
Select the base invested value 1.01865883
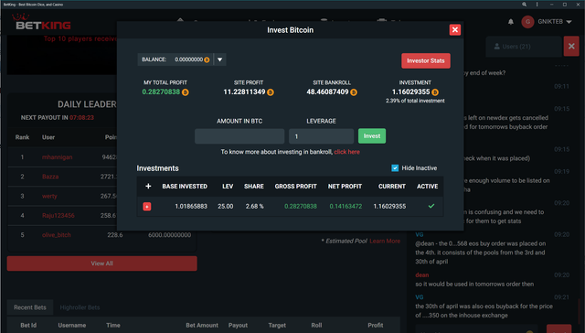[x=191, y=207]
